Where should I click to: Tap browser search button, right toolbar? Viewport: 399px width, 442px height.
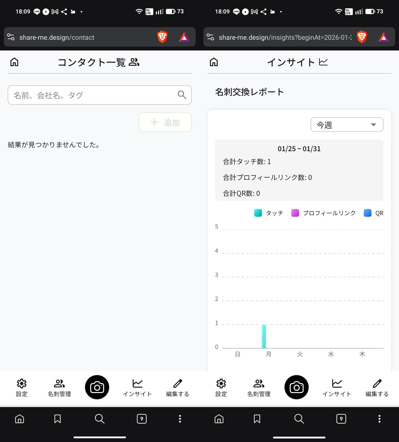[x=299, y=419]
